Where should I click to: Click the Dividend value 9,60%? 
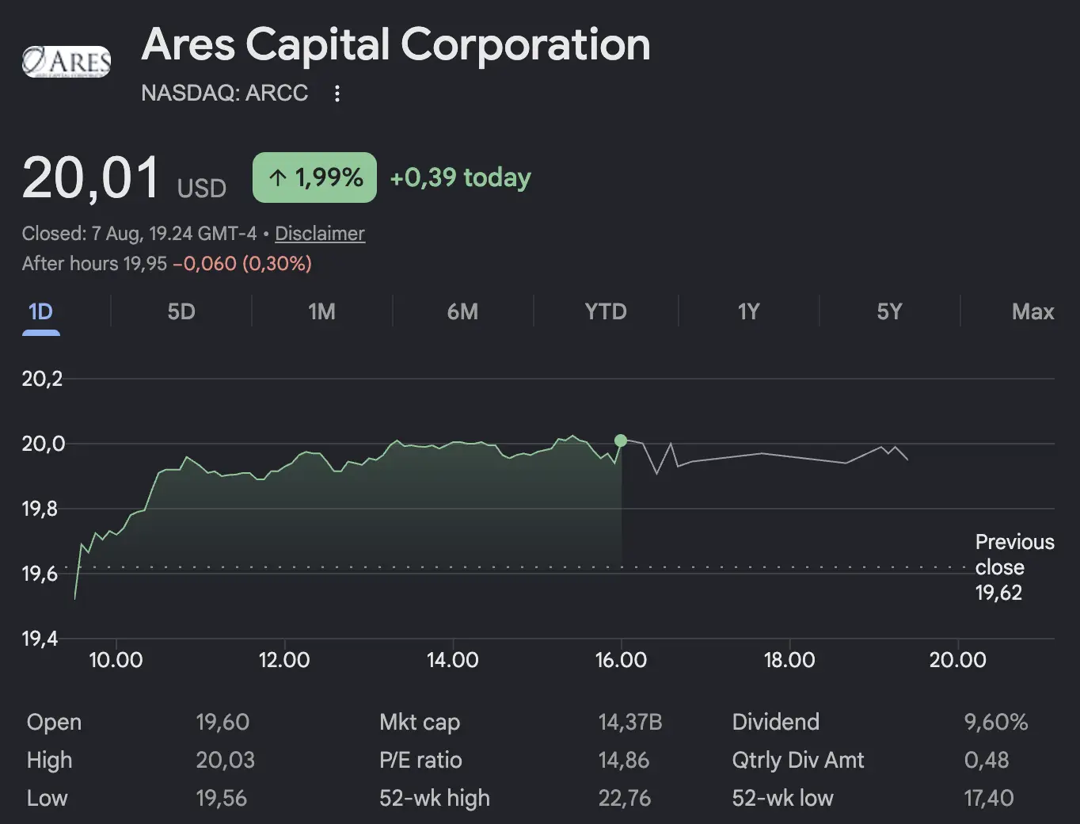tap(996, 722)
